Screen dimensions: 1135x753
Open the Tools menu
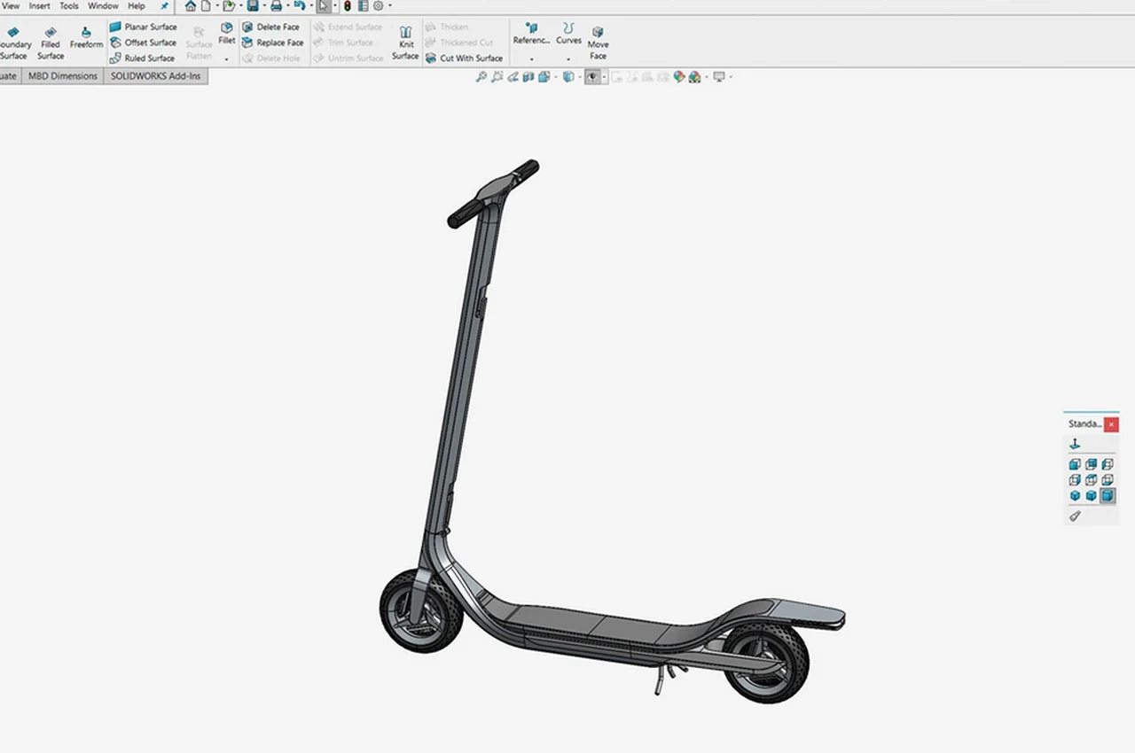point(68,6)
